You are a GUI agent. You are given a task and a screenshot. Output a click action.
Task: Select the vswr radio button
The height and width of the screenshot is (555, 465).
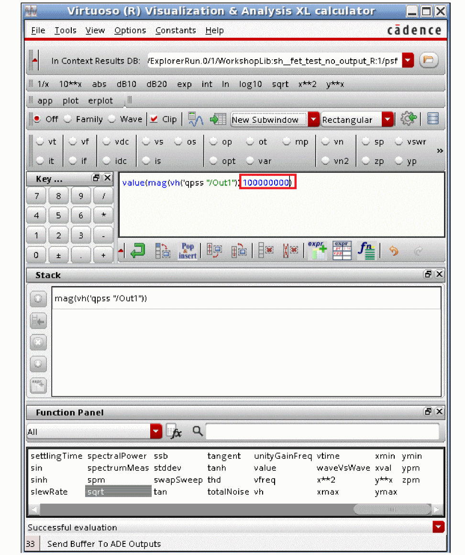pyautogui.click(x=399, y=141)
